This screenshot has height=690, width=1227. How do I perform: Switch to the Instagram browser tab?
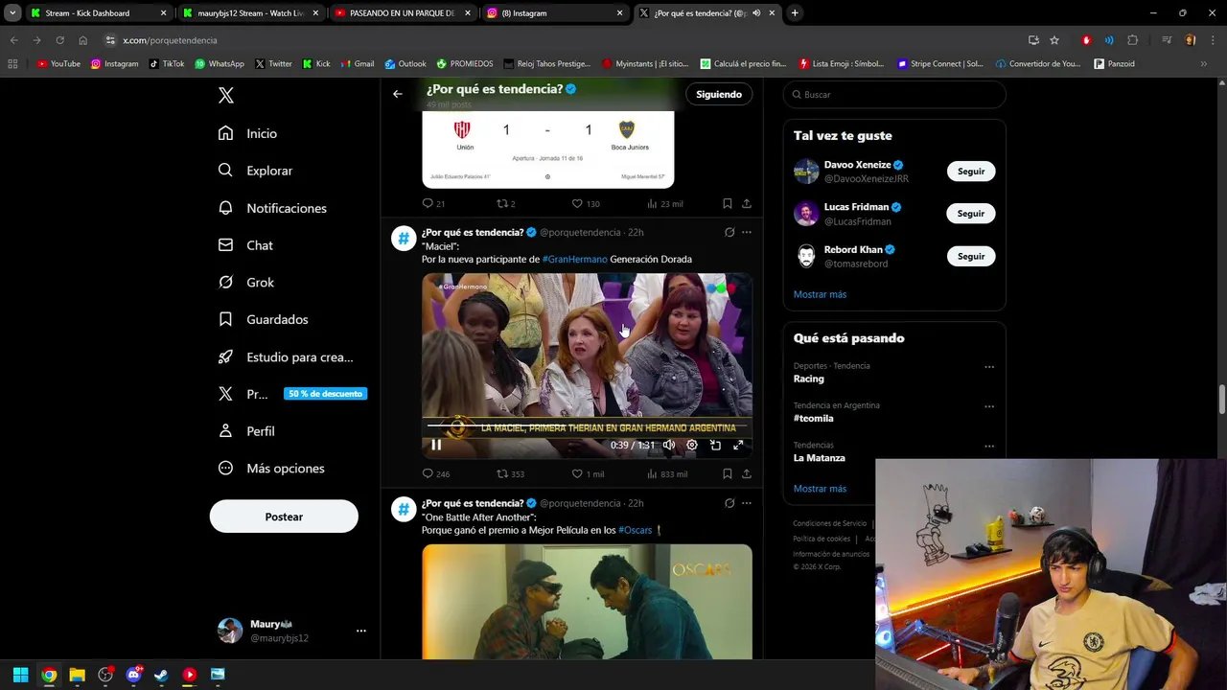pyautogui.click(x=554, y=13)
